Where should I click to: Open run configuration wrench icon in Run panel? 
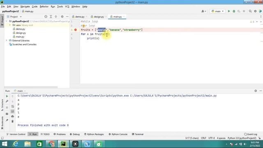point(7,101)
